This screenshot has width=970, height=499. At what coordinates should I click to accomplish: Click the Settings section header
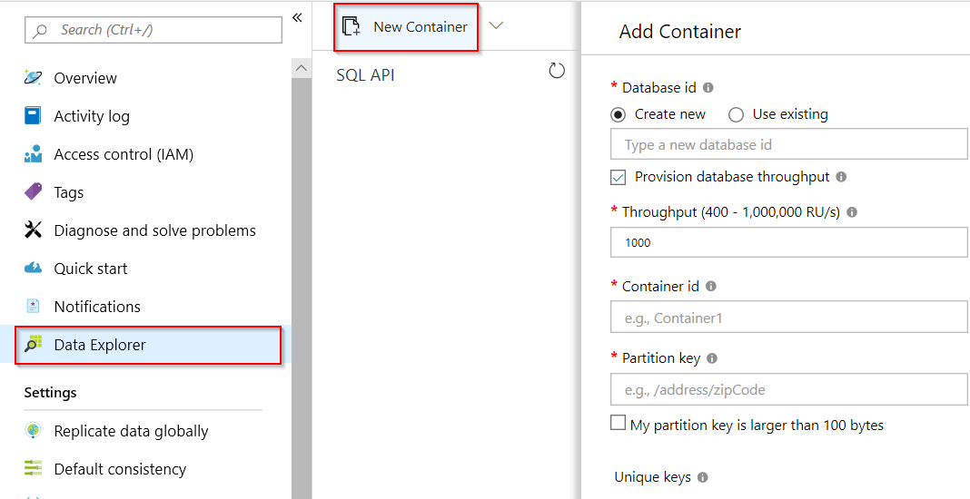[51, 393]
